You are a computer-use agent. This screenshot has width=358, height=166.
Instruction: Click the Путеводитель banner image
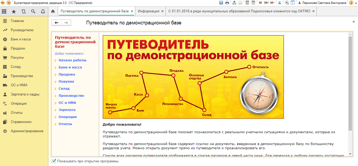[193, 77]
